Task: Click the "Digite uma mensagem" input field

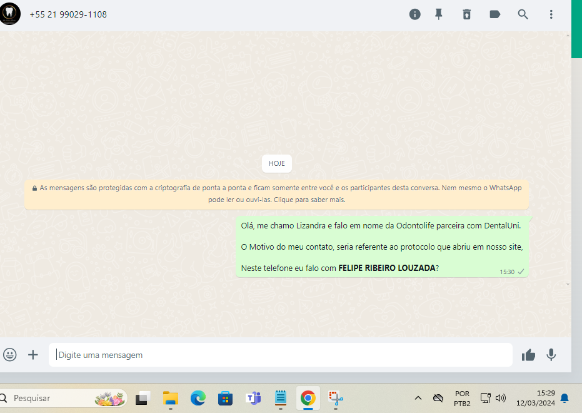Action: point(280,355)
